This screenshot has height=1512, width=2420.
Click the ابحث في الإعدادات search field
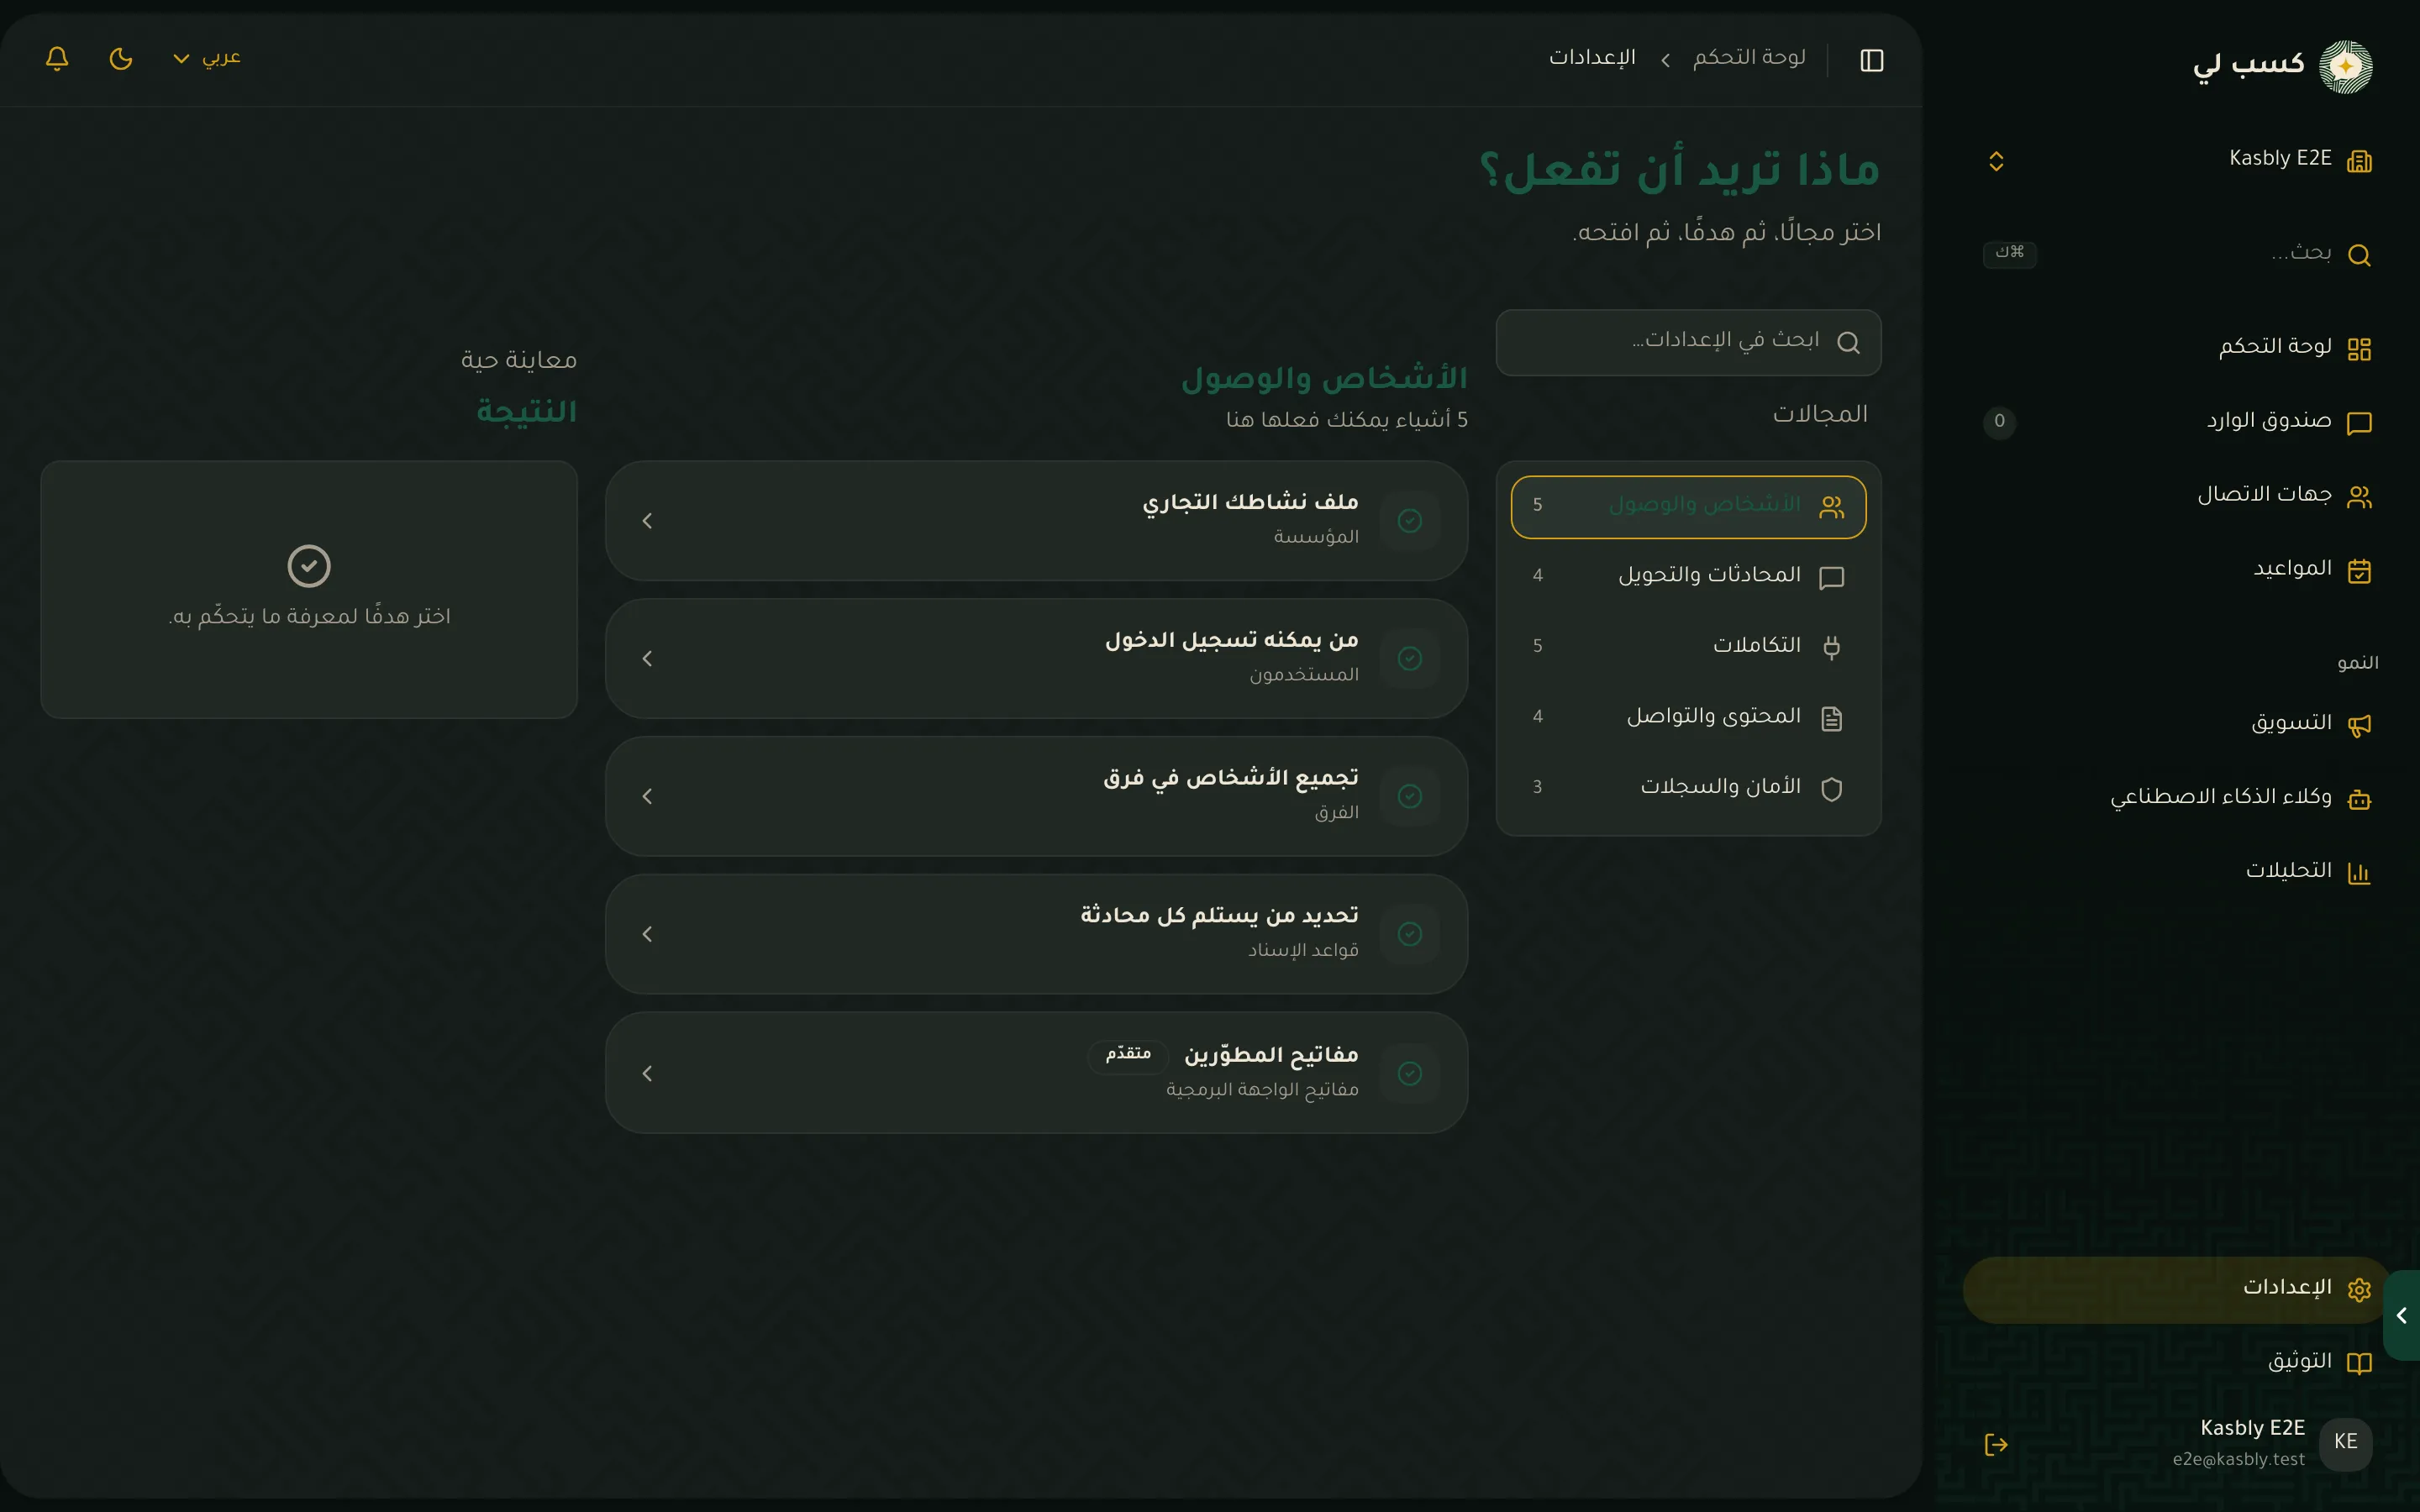click(1688, 342)
